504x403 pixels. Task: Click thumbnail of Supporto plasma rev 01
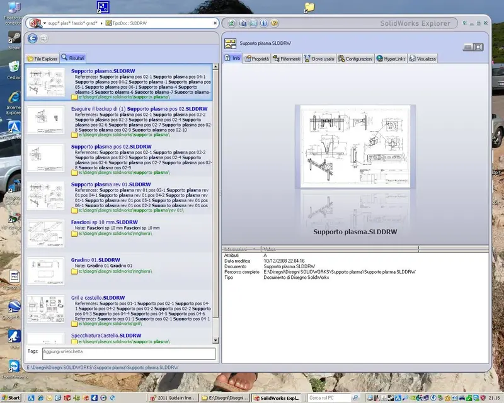[45, 196]
